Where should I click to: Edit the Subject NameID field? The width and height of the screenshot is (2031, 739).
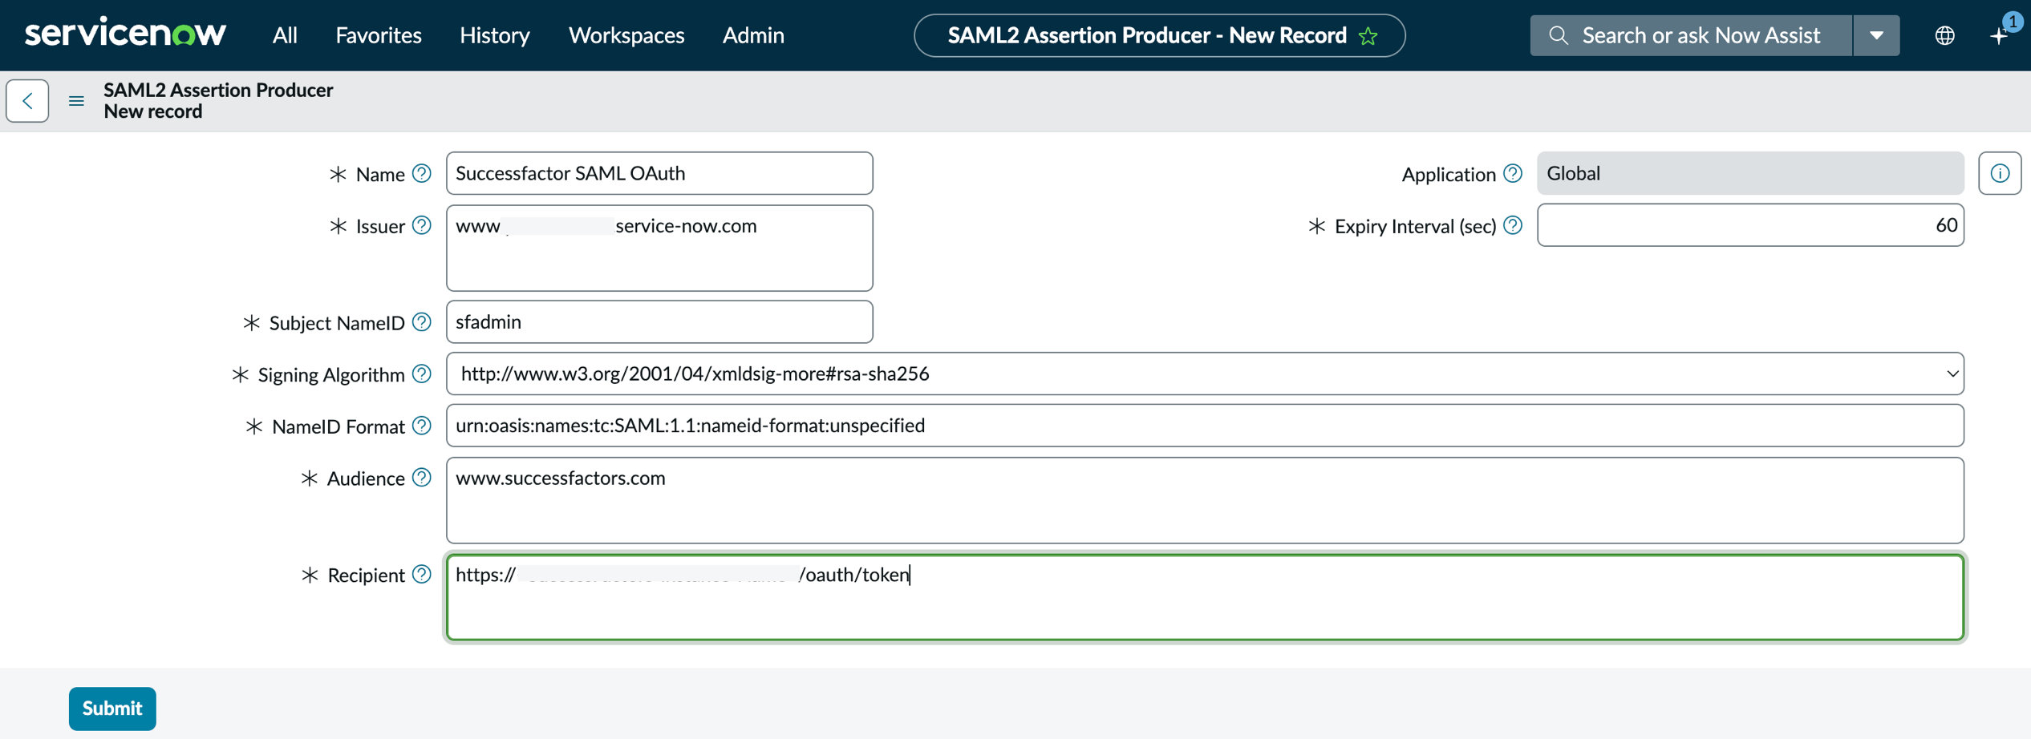659,321
